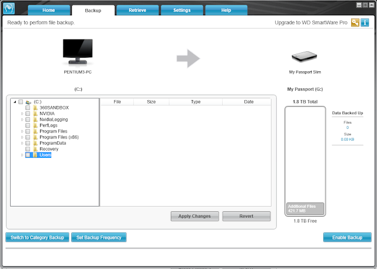This screenshot has height=269, width=377.
Task: Collapse the (C:) drive tree node
Action: pyautogui.click(x=15, y=102)
